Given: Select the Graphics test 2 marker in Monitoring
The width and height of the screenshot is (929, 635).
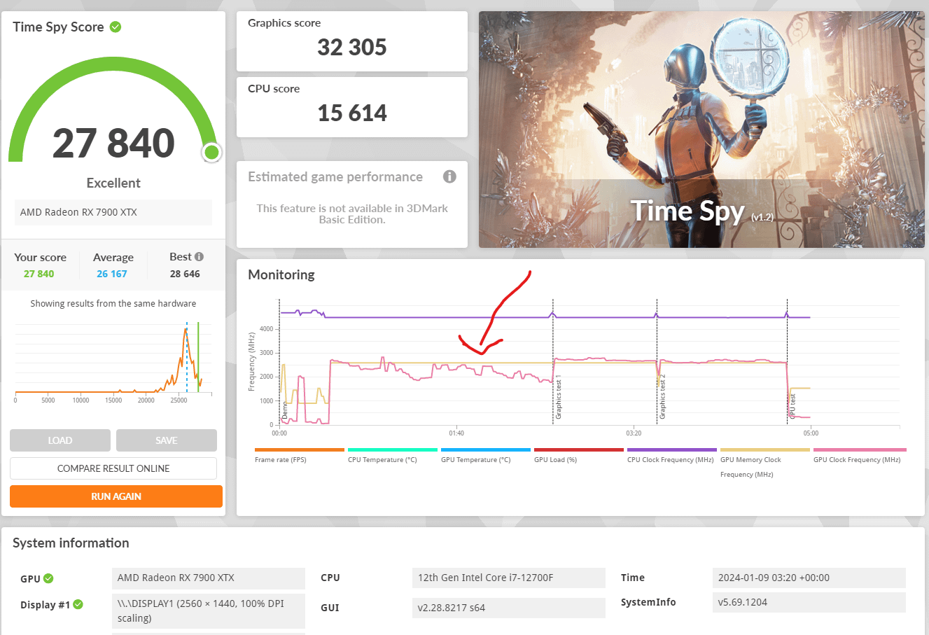Looking at the screenshot, I should pos(662,398).
